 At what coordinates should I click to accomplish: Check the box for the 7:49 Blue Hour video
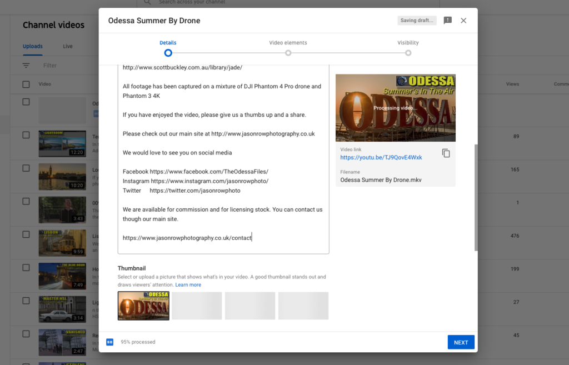coord(26,267)
